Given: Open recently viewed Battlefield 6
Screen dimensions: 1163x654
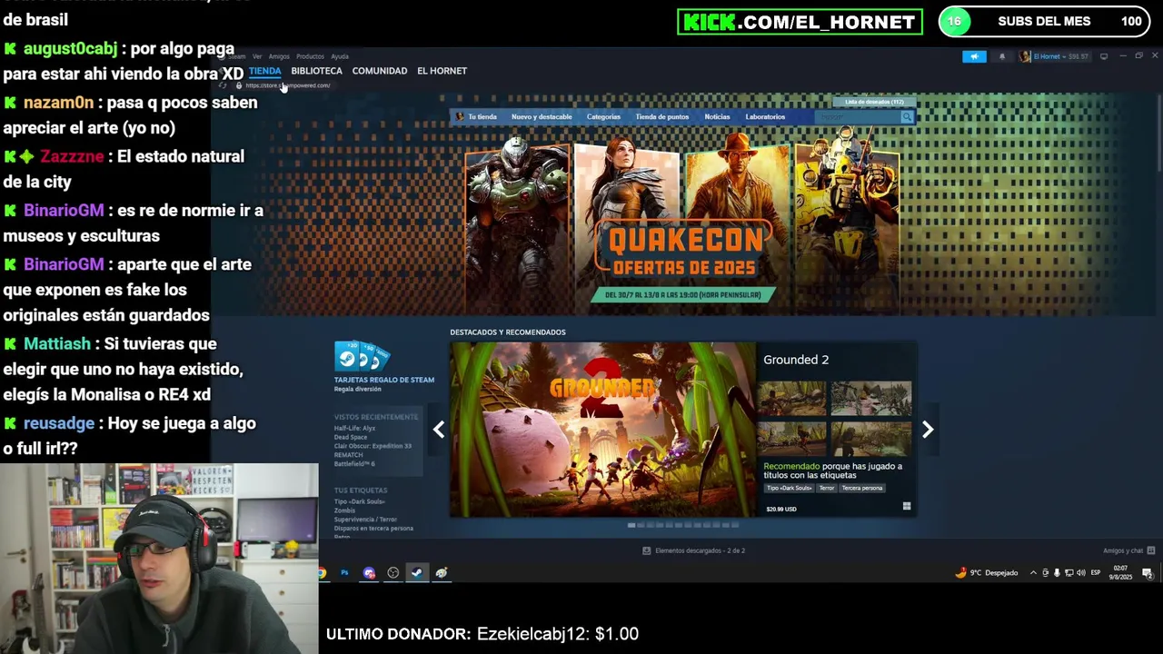Looking at the screenshot, I should [354, 464].
